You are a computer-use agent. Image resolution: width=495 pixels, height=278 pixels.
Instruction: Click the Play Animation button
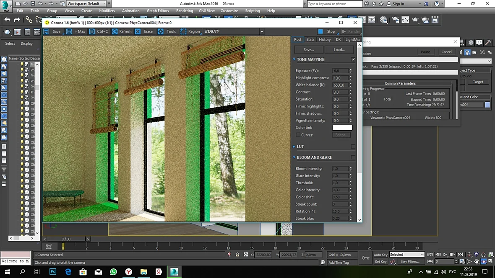(x=445, y=255)
